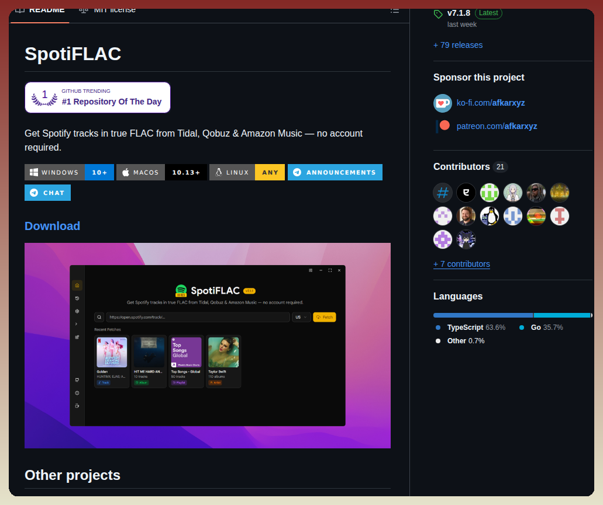
Task: Open the dark anime character contributor avatar
Action: tap(466, 239)
